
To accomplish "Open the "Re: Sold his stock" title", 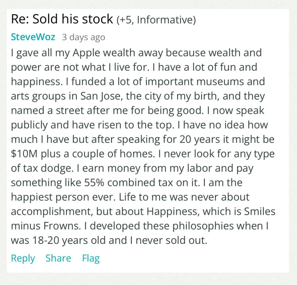I will (x=62, y=19).
